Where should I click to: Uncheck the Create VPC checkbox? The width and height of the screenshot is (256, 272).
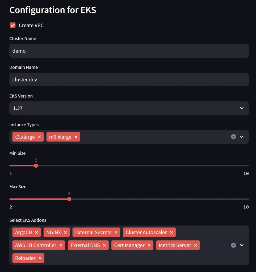coord(13,25)
